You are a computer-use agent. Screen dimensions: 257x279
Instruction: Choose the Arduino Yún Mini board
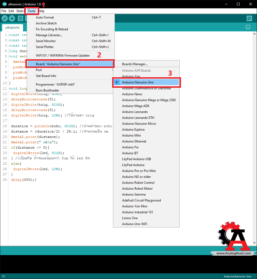pyautogui.click(x=146, y=206)
